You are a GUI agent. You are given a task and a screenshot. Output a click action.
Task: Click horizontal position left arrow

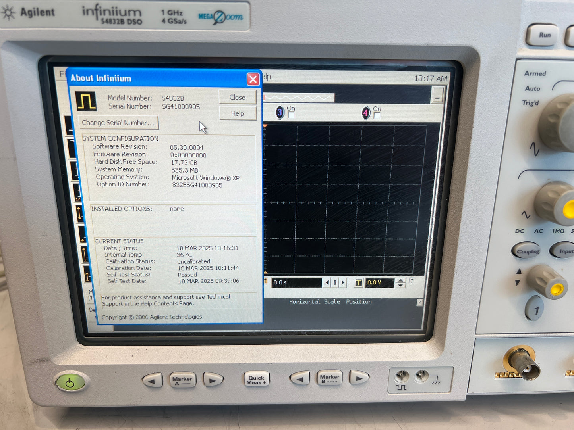point(327,283)
